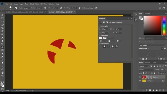The height and width of the screenshot is (94, 167).
Task: Click the Subtract front shape path operation
Action: (x=109, y=46)
